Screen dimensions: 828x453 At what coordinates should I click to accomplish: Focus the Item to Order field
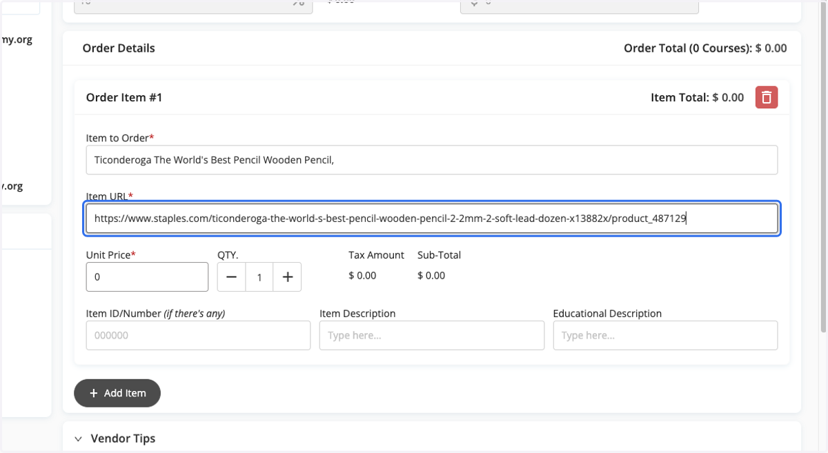tap(432, 160)
